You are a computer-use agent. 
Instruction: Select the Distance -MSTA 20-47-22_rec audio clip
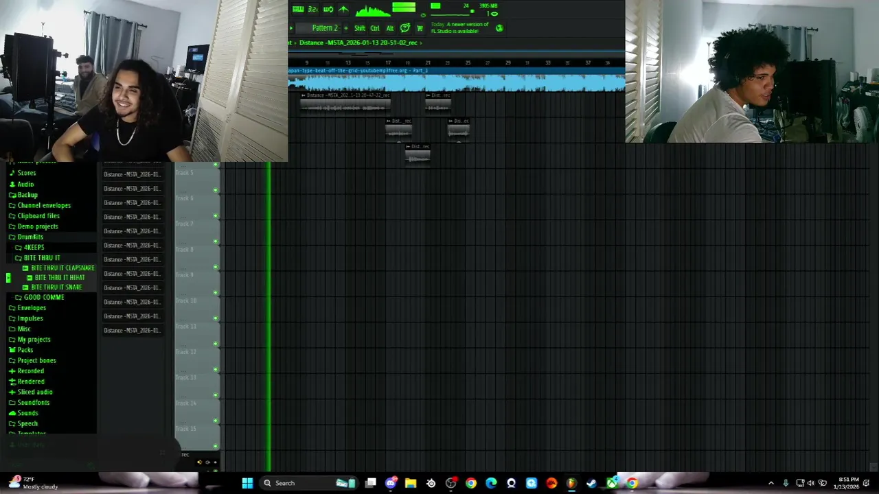click(x=345, y=104)
